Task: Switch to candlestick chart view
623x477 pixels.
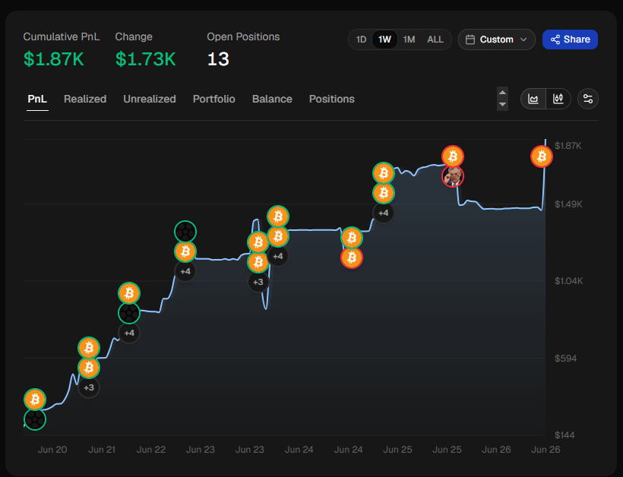Action: tap(558, 99)
